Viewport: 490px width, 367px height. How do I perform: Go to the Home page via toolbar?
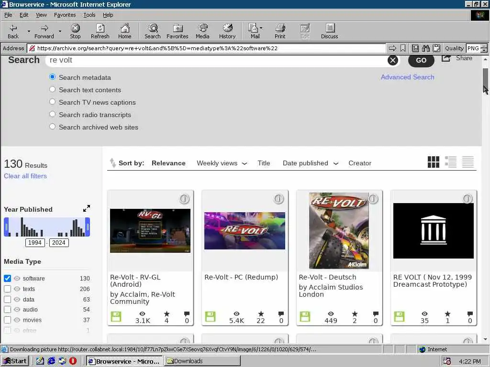[125, 31]
